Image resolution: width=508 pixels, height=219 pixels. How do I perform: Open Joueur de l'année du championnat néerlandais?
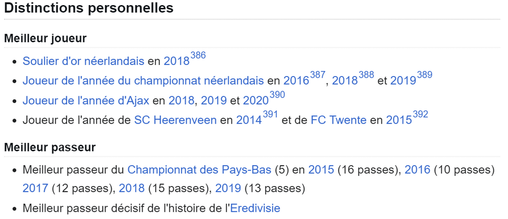143,81
